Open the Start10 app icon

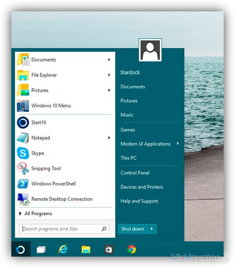(x=23, y=122)
